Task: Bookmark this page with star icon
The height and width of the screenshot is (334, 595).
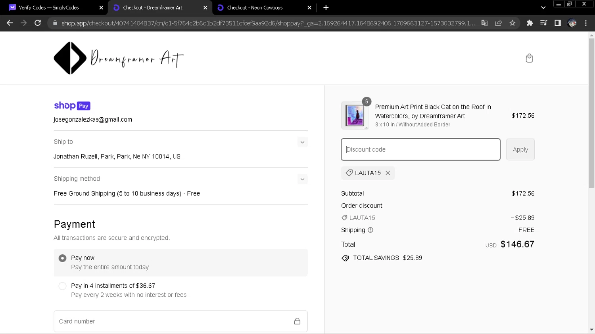Action: point(512,23)
